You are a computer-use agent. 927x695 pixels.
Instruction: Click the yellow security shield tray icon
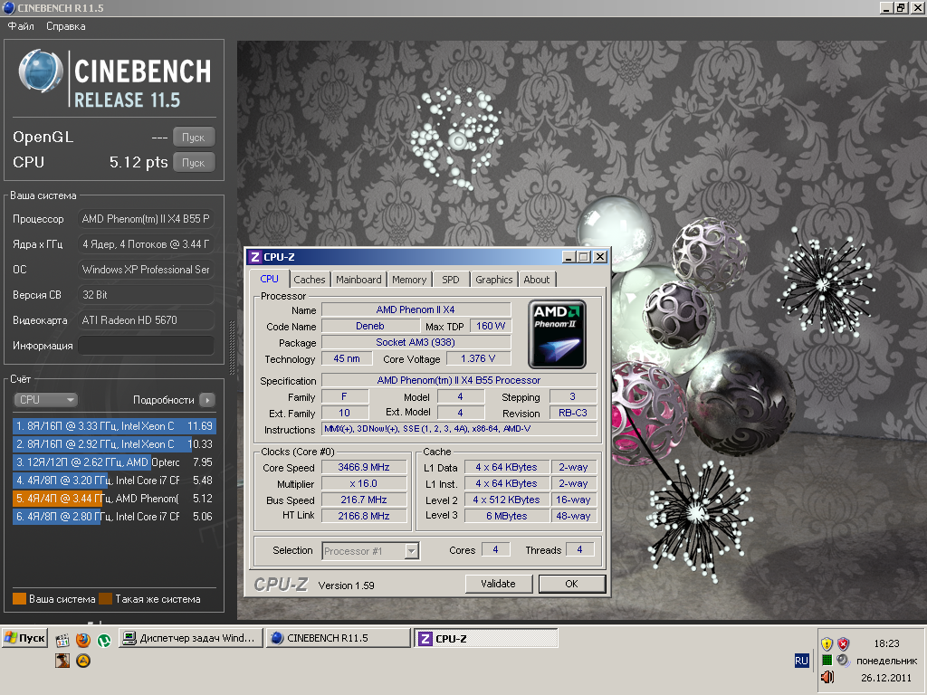click(x=827, y=643)
